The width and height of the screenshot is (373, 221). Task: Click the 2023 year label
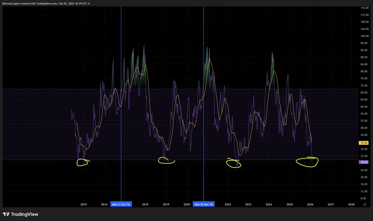(248, 205)
